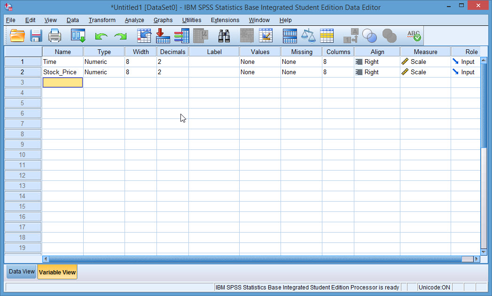Save this document floppy disk icon
The image size is (492, 296).
coord(36,35)
